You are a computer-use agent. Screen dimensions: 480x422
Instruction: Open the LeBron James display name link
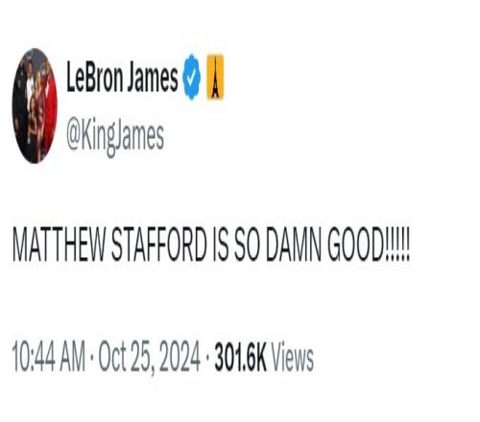(x=122, y=77)
